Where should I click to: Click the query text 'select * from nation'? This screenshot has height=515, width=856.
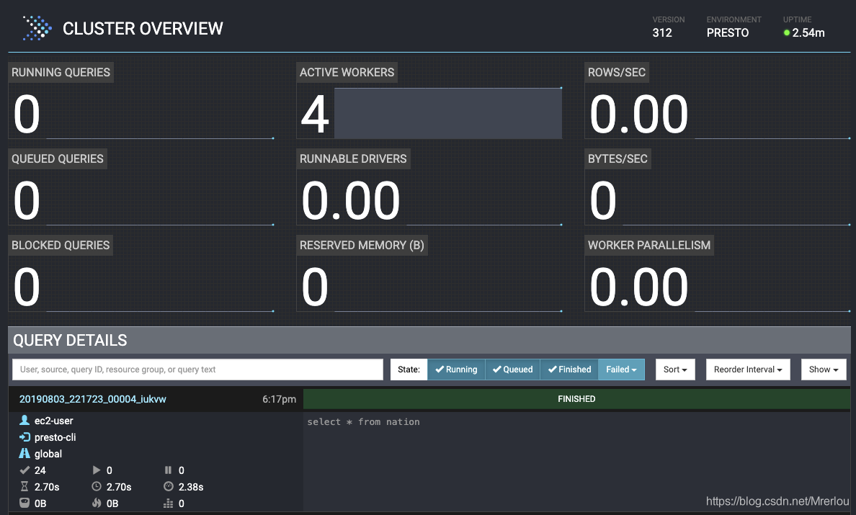pyautogui.click(x=364, y=421)
